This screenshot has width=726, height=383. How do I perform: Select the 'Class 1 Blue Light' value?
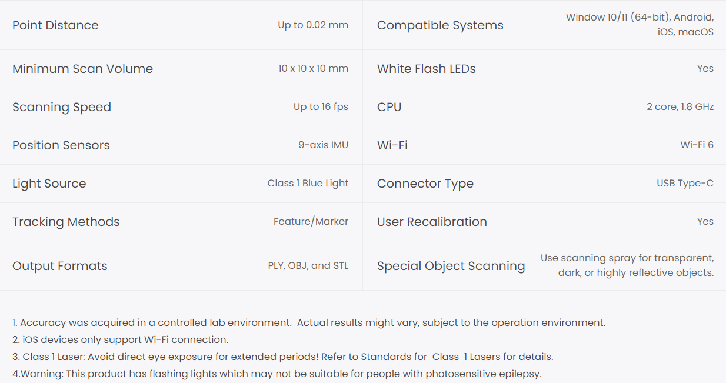pos(308,184)
